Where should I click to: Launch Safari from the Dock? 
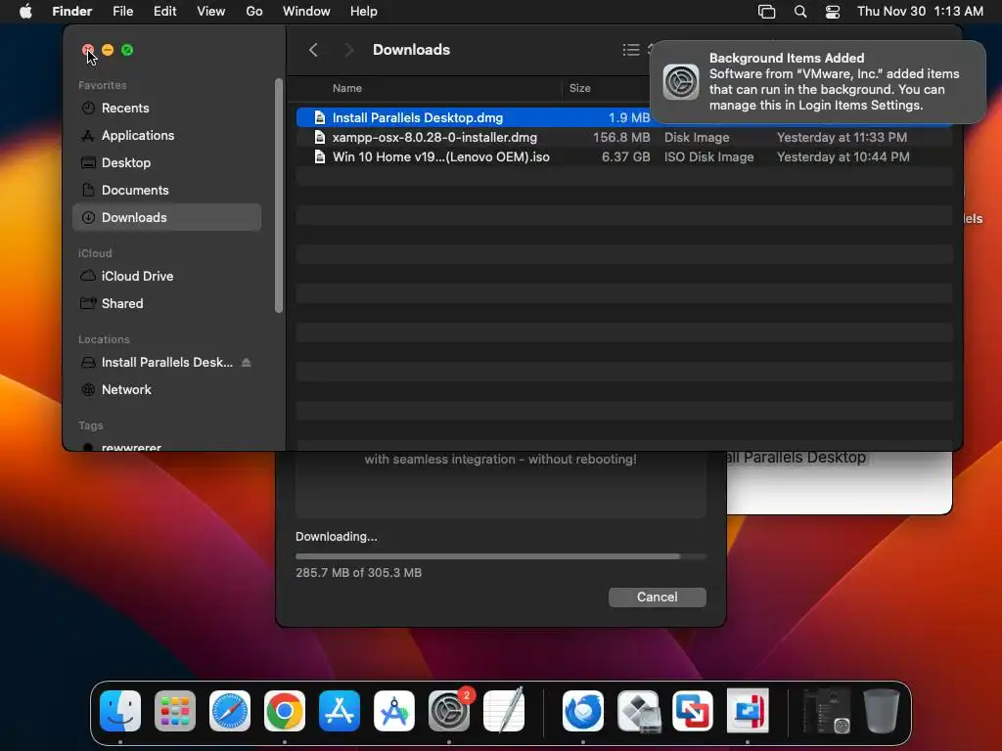coord(230,711)
